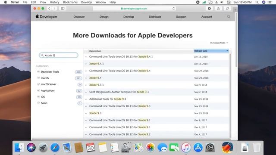Open the Bookmarks menu
This screenshot has height=155, width=276.
point(70,2)
